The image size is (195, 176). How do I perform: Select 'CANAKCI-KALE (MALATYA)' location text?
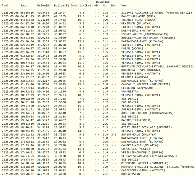pyautogui.click(x=140, y=145)
